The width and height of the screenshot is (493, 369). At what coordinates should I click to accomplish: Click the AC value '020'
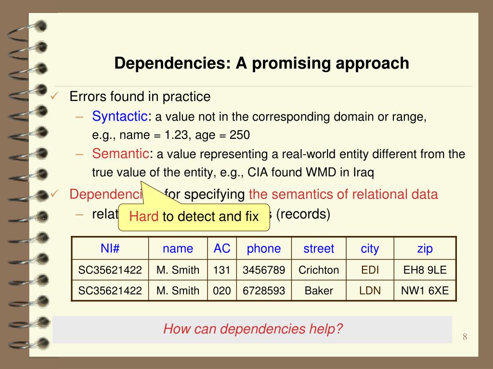click(x=222, y=291)
